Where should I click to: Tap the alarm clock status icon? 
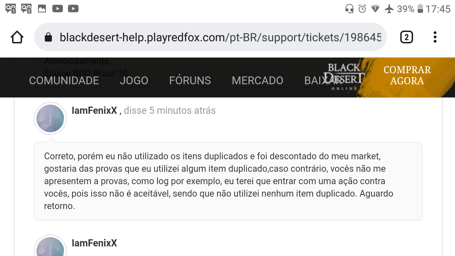[362, 9]
